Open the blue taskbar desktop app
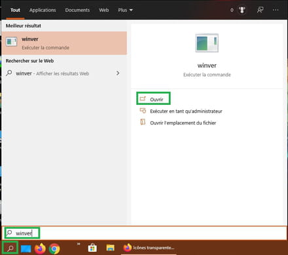 point(26,248)
